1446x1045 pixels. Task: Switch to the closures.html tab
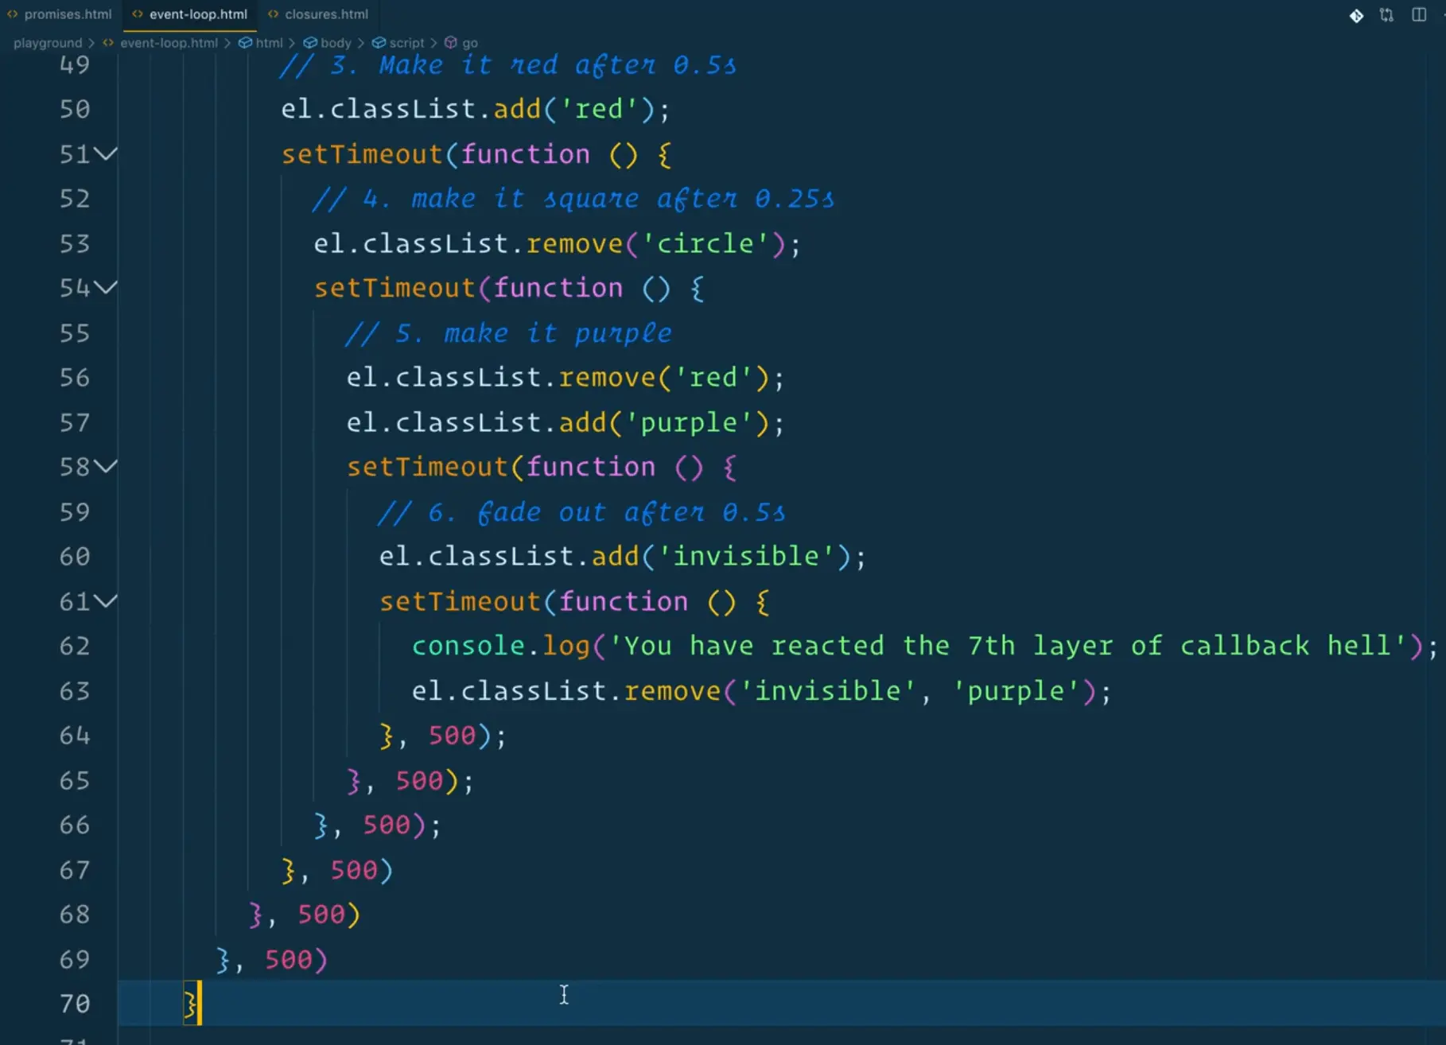pos(328,14)
